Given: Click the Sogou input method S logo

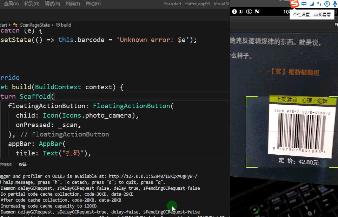Looking at the screenshot, I should click(x=295, y=3).
